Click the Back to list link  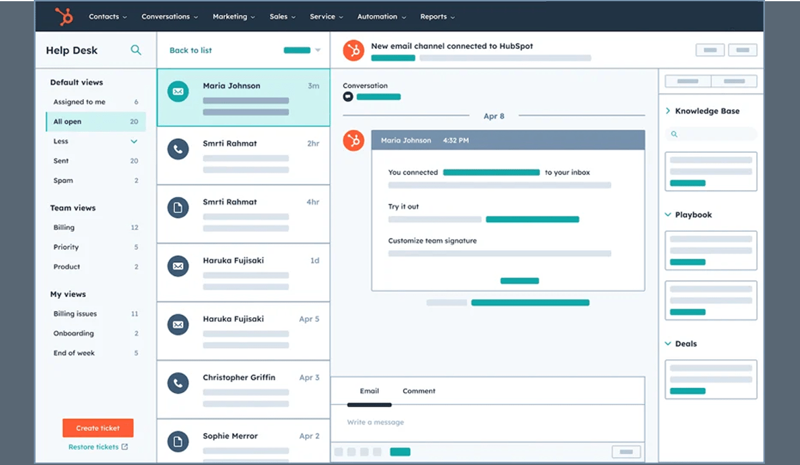click(x=190, y=50)
